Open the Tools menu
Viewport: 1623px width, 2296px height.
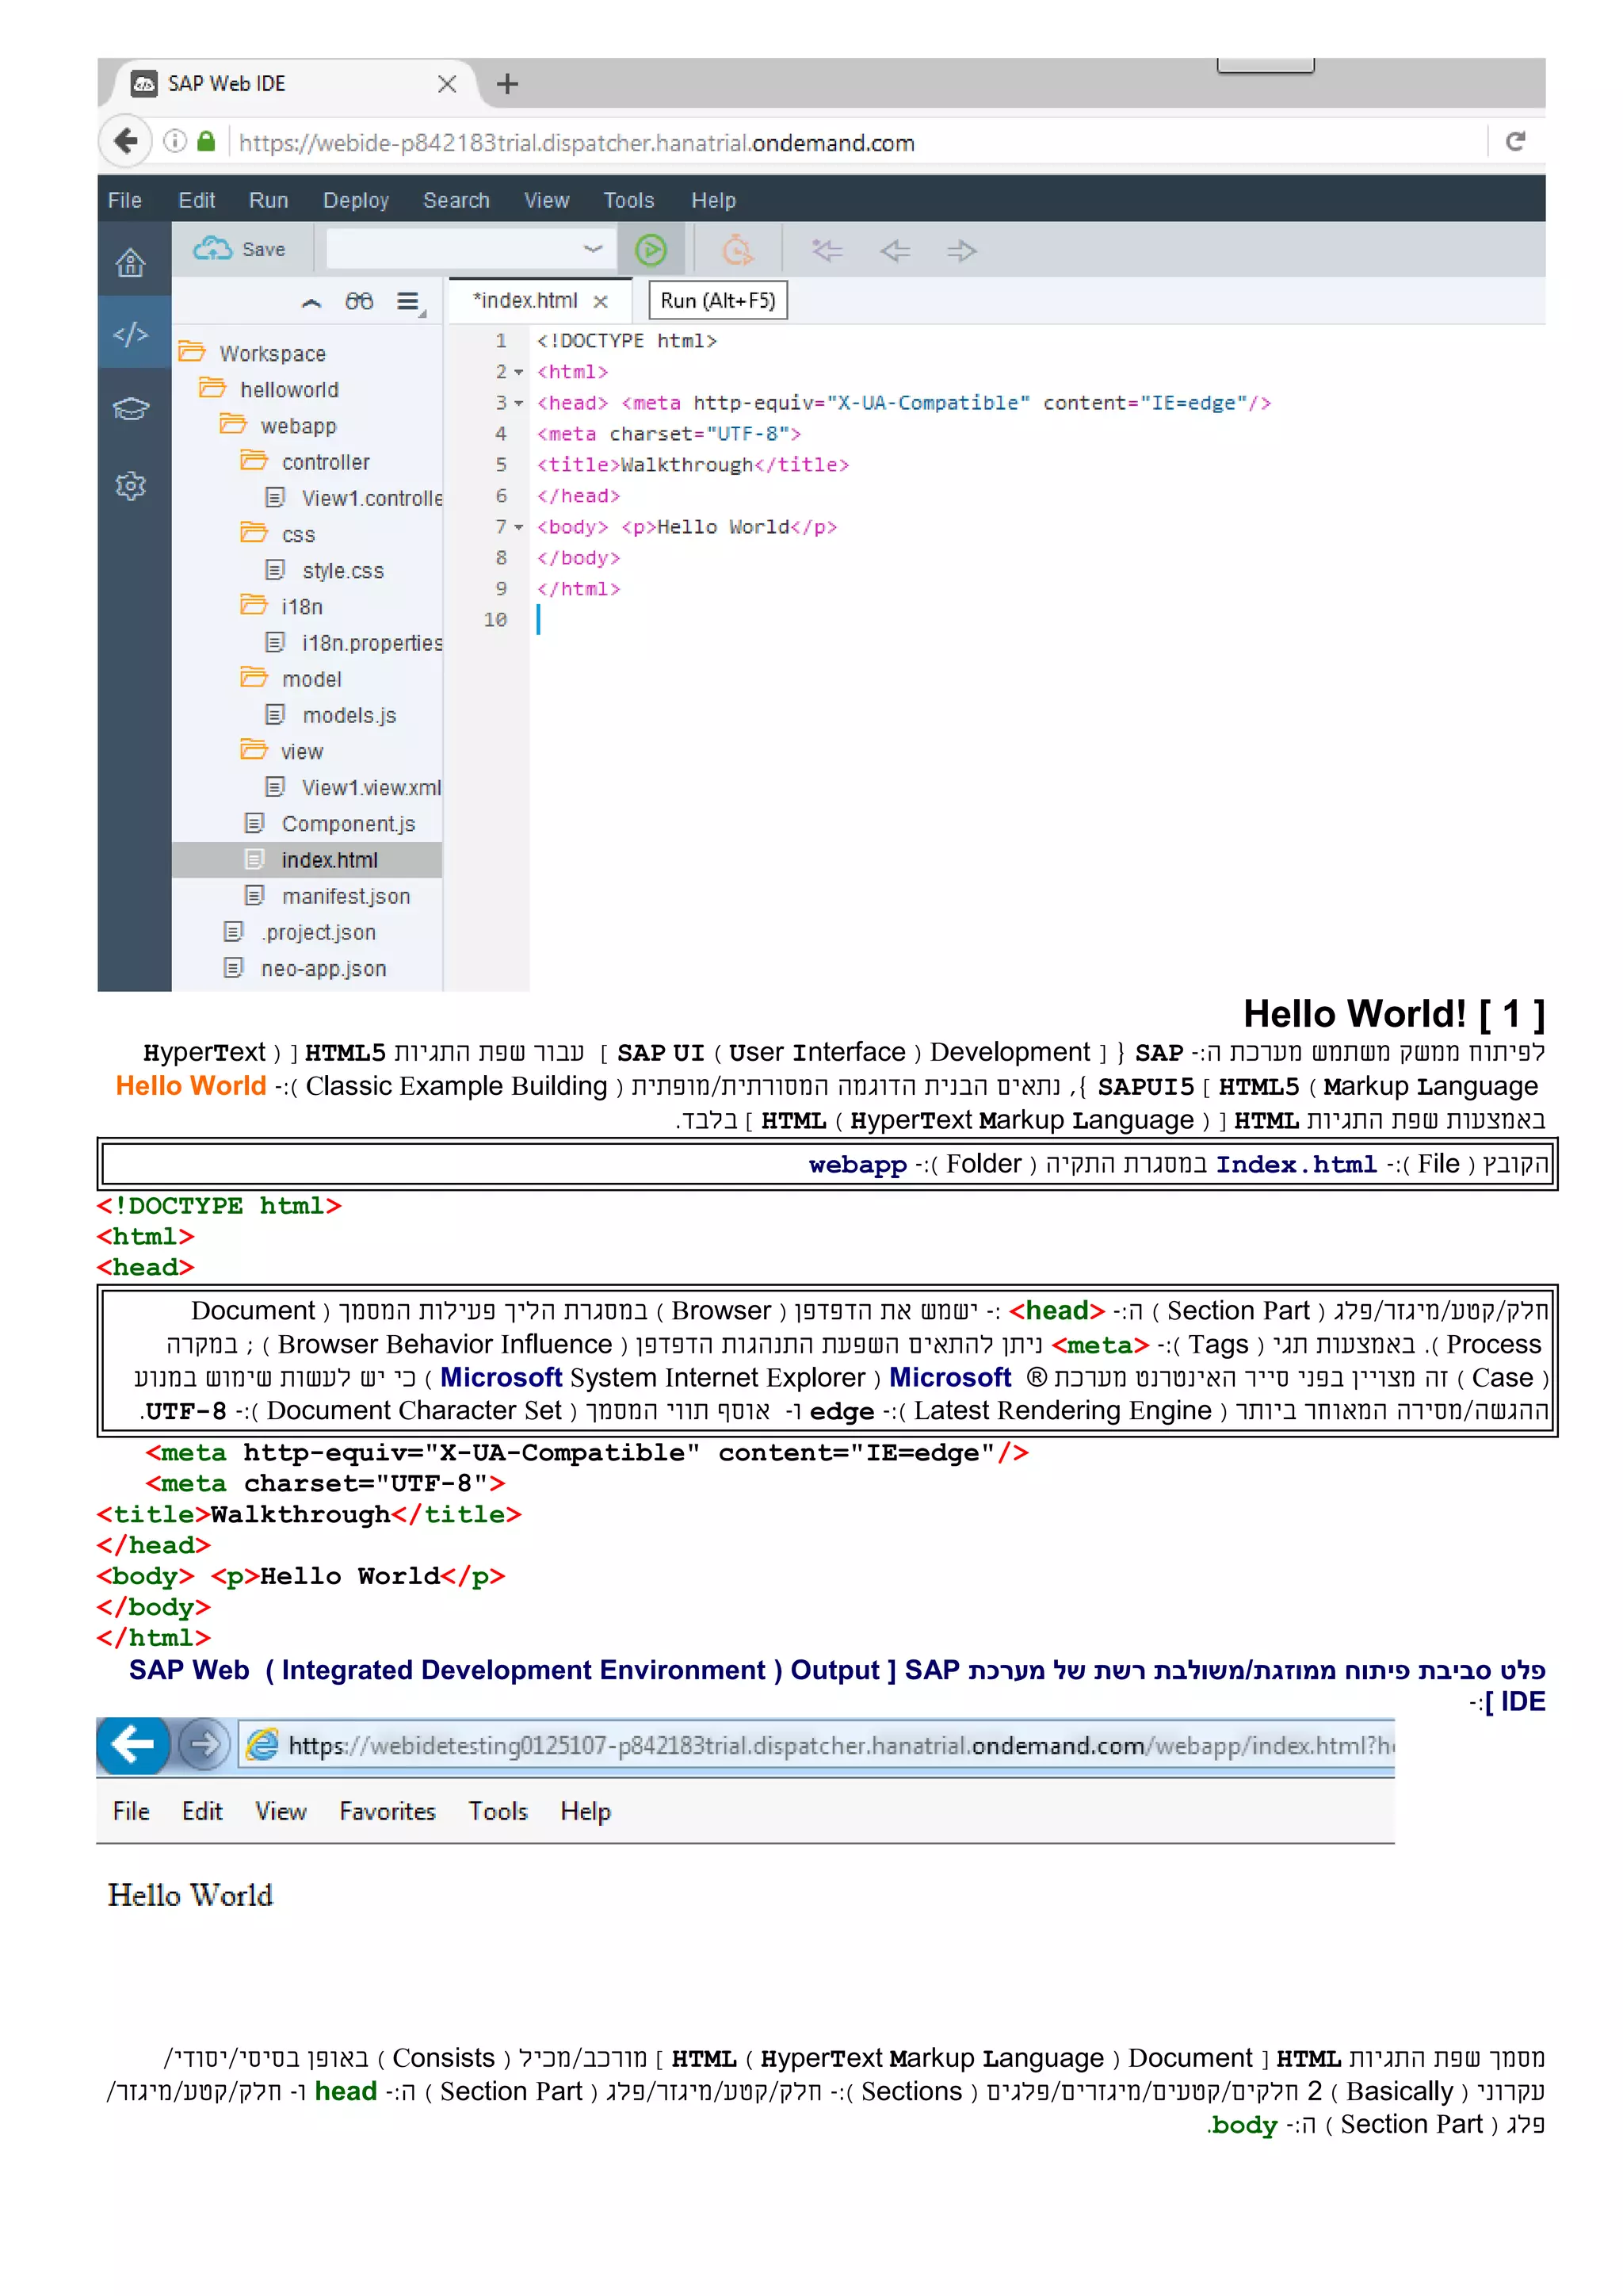[x=628, y=200]
